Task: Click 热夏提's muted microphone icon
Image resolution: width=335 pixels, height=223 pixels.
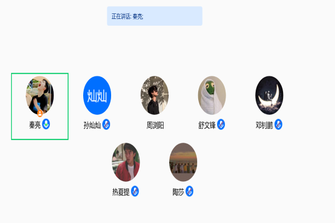Action: coord(135,191)
